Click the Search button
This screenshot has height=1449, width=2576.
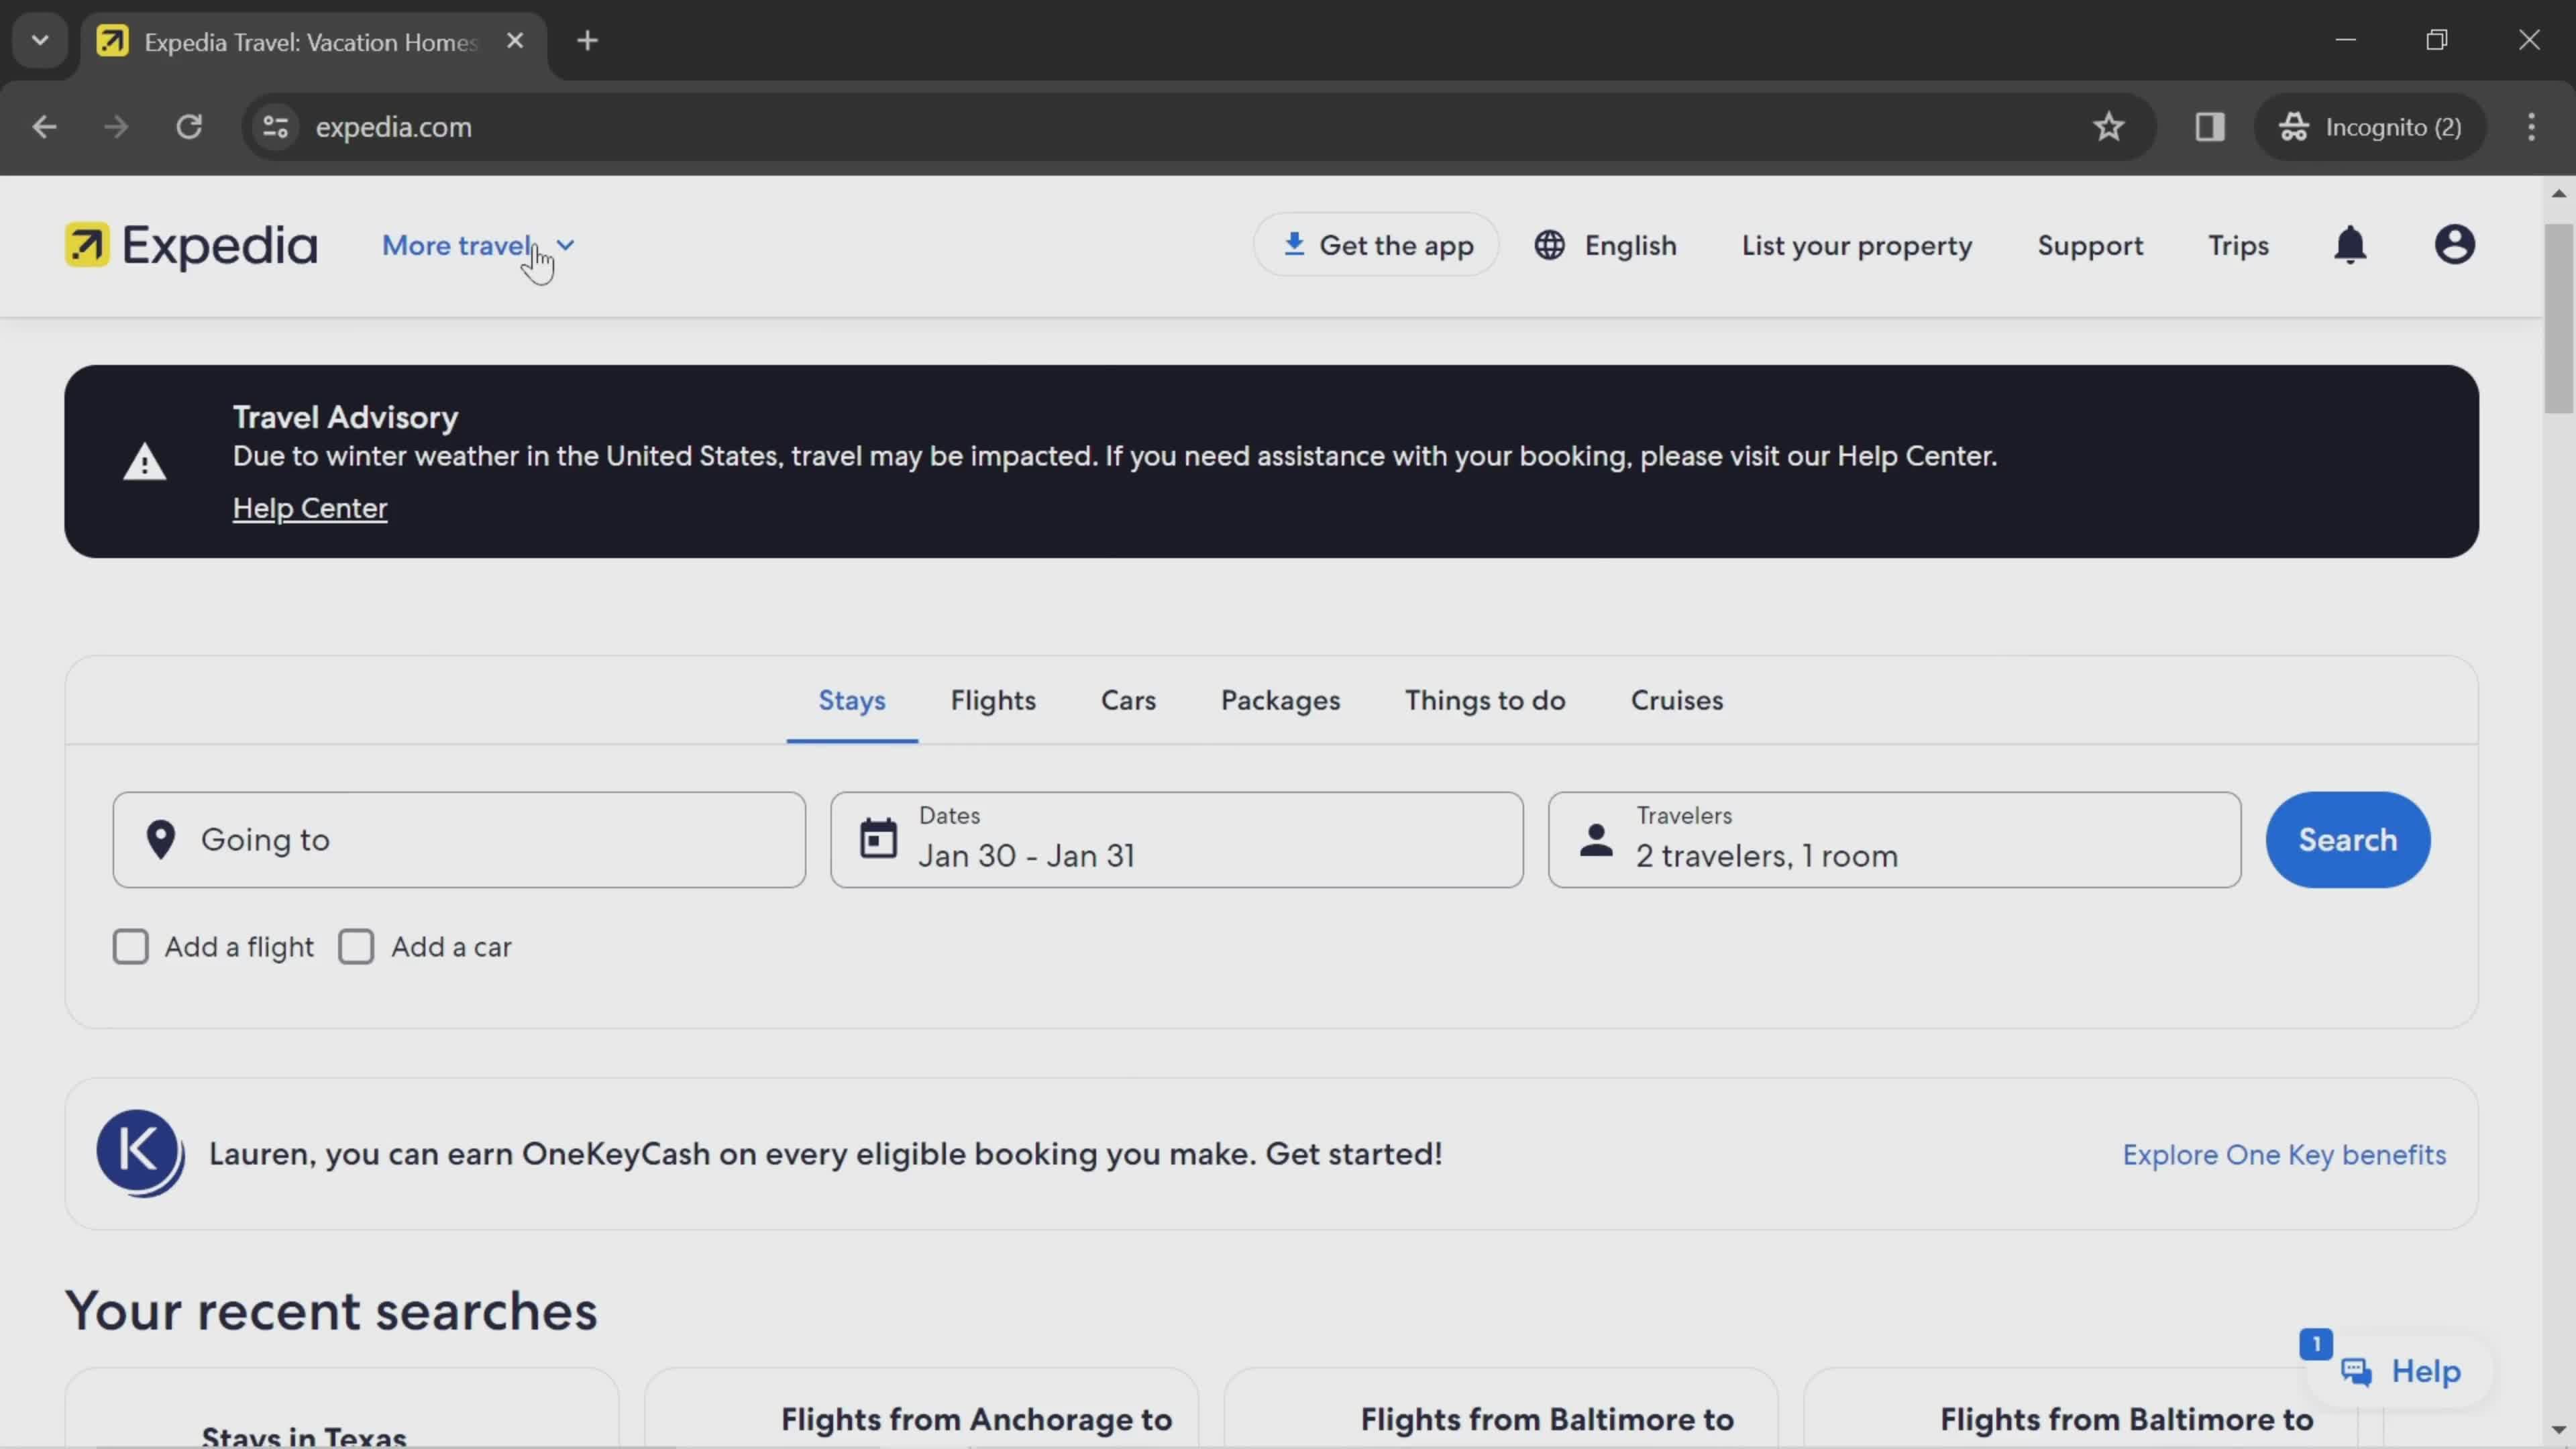click(2348, 839)
